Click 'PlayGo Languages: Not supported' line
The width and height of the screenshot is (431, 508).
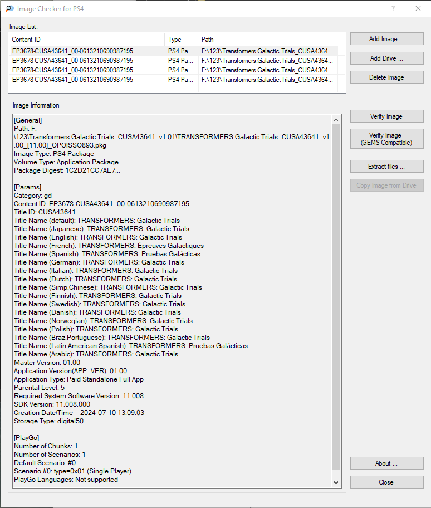pos(66,480)
